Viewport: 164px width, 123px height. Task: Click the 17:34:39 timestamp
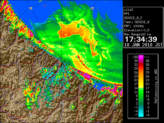click(141, 39)
